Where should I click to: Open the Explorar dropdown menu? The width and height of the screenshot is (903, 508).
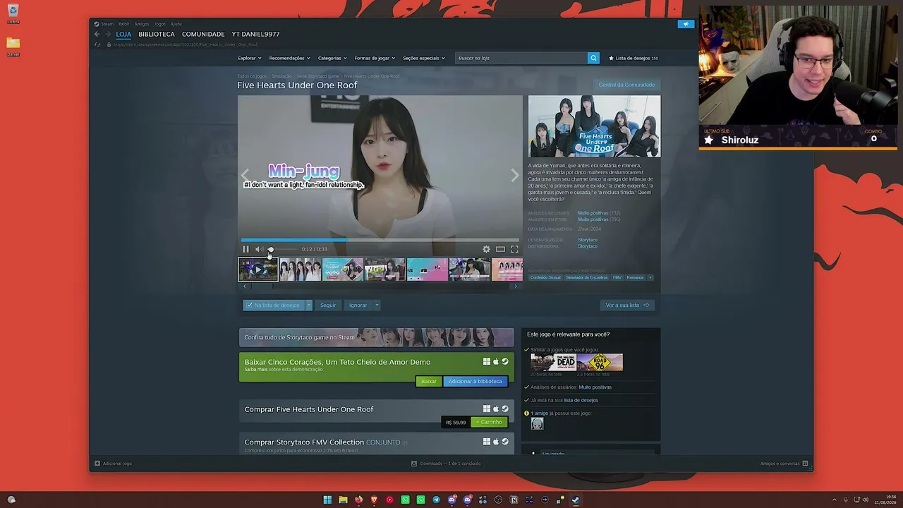click(250, 58)
